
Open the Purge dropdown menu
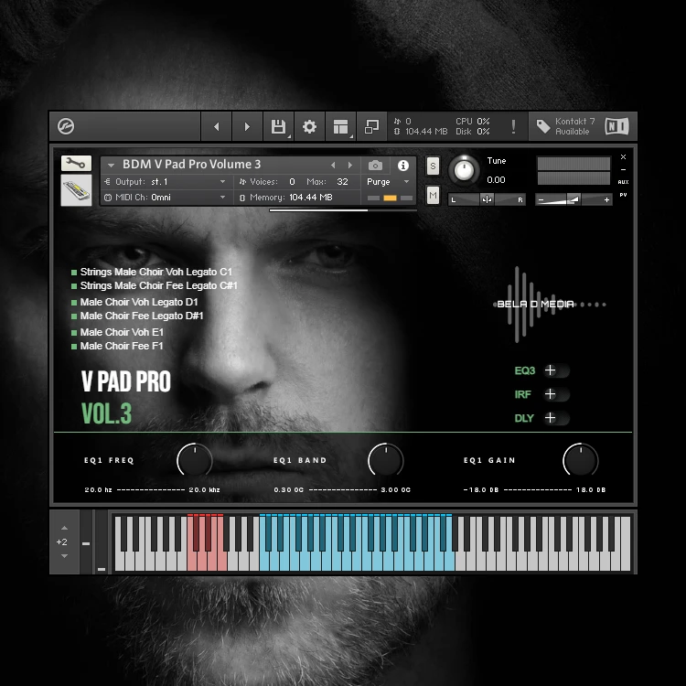pos(388,182)
